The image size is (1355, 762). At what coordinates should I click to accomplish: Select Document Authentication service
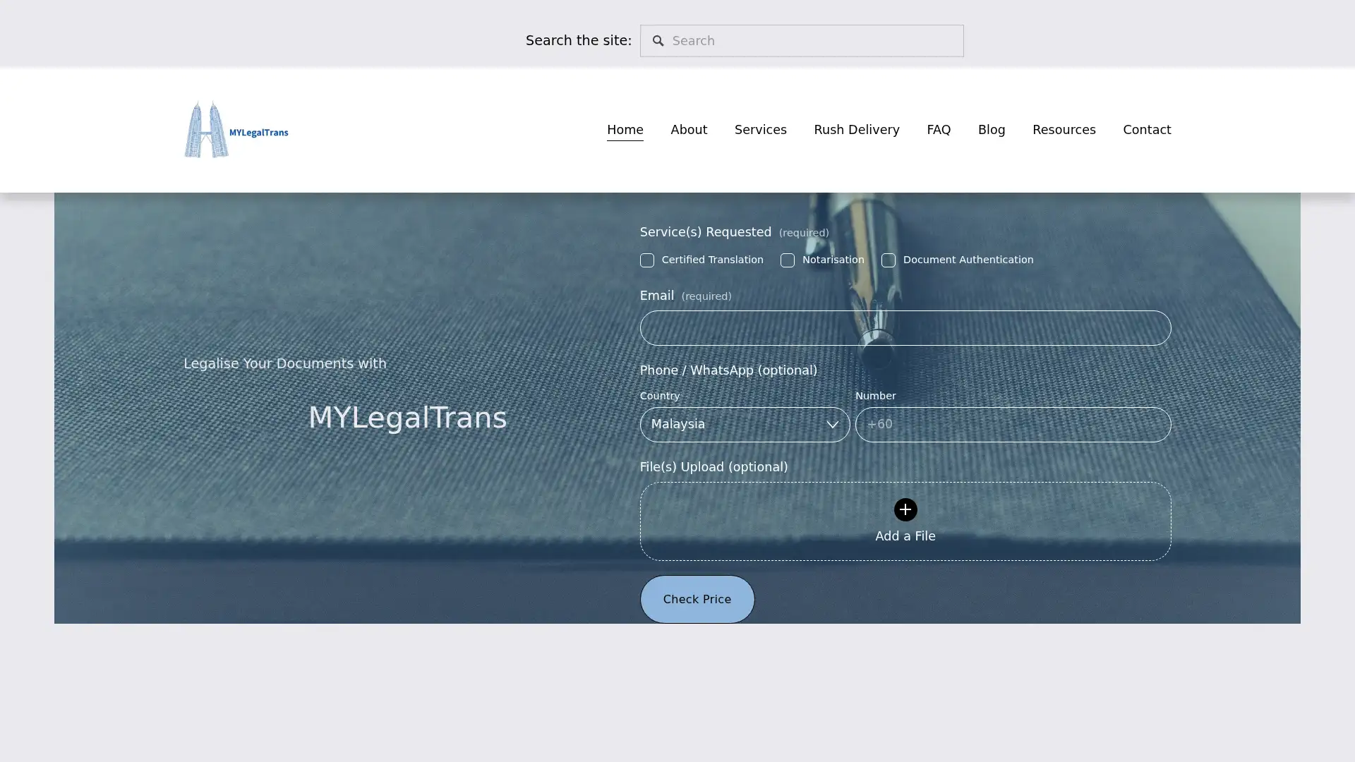click(889, 260)
